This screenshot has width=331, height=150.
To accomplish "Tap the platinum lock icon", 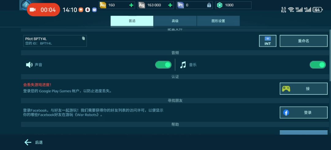I will (209, 5).
